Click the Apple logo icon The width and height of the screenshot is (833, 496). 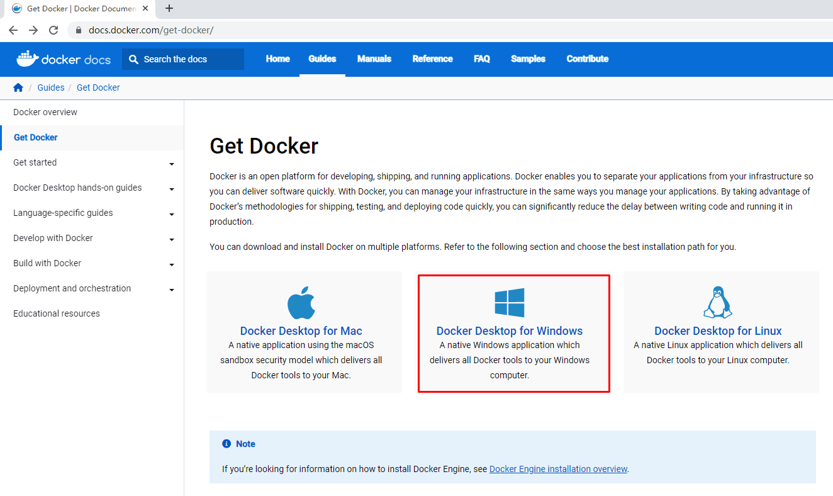click(301, 303)
